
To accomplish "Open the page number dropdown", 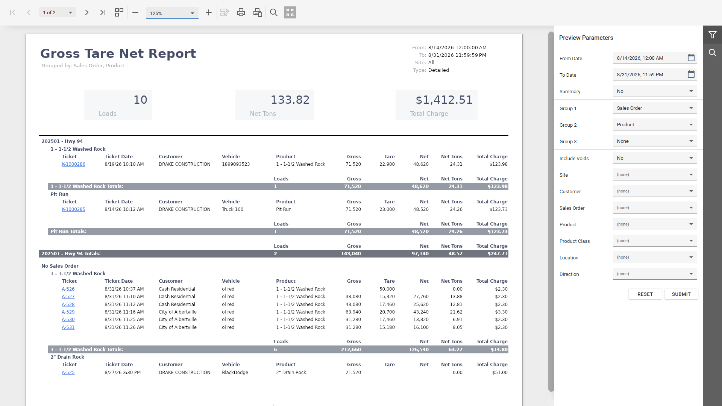I will (70, 12).
